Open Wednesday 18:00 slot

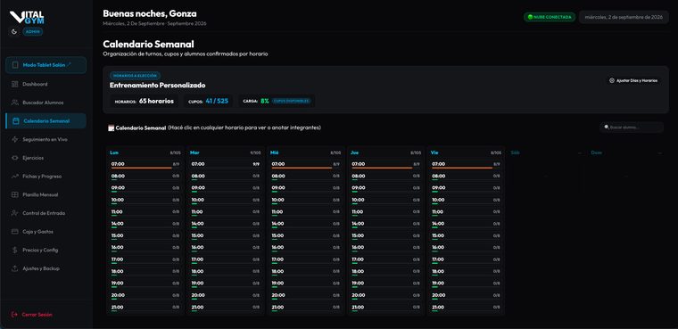coord(305,272)
